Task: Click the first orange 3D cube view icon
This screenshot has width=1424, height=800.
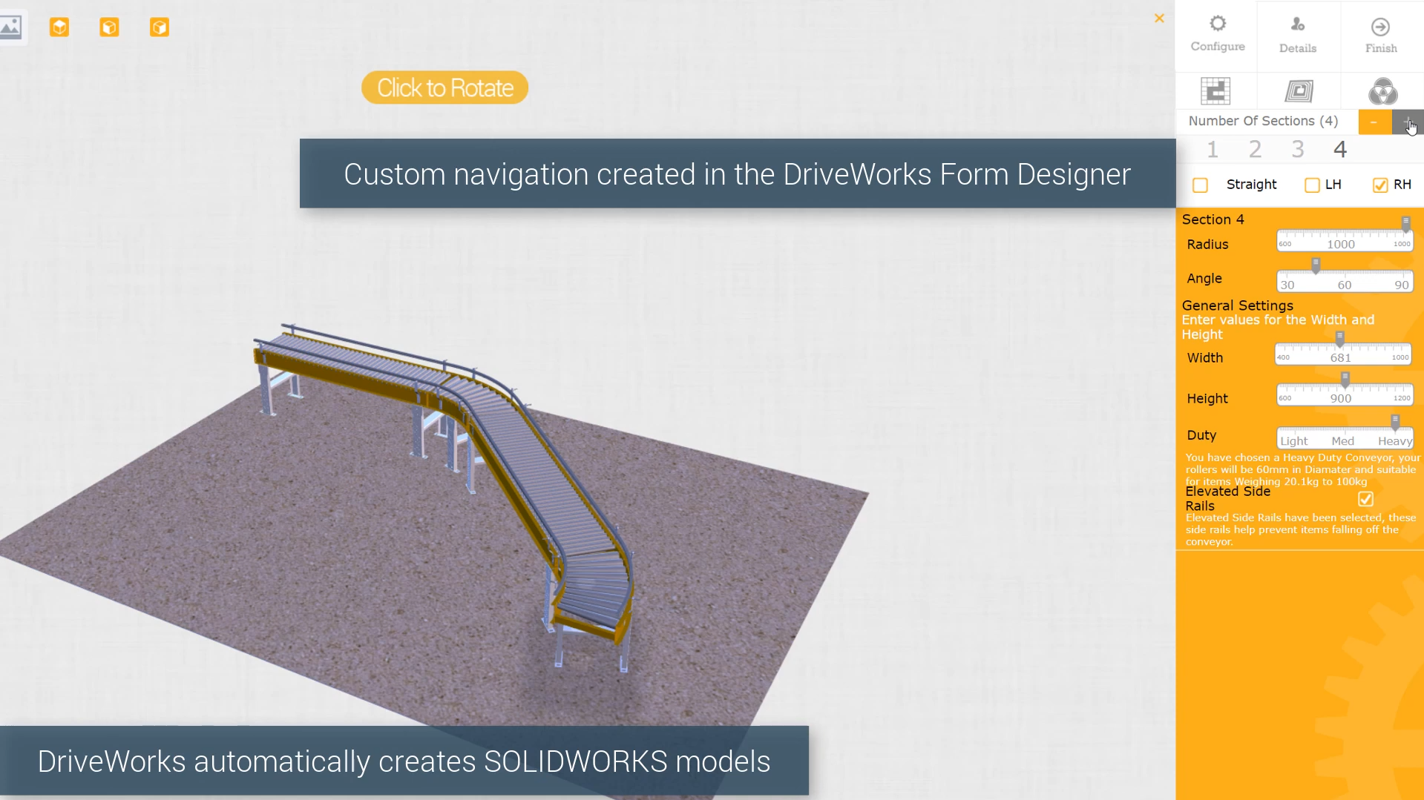Action: tap(59, 27)
